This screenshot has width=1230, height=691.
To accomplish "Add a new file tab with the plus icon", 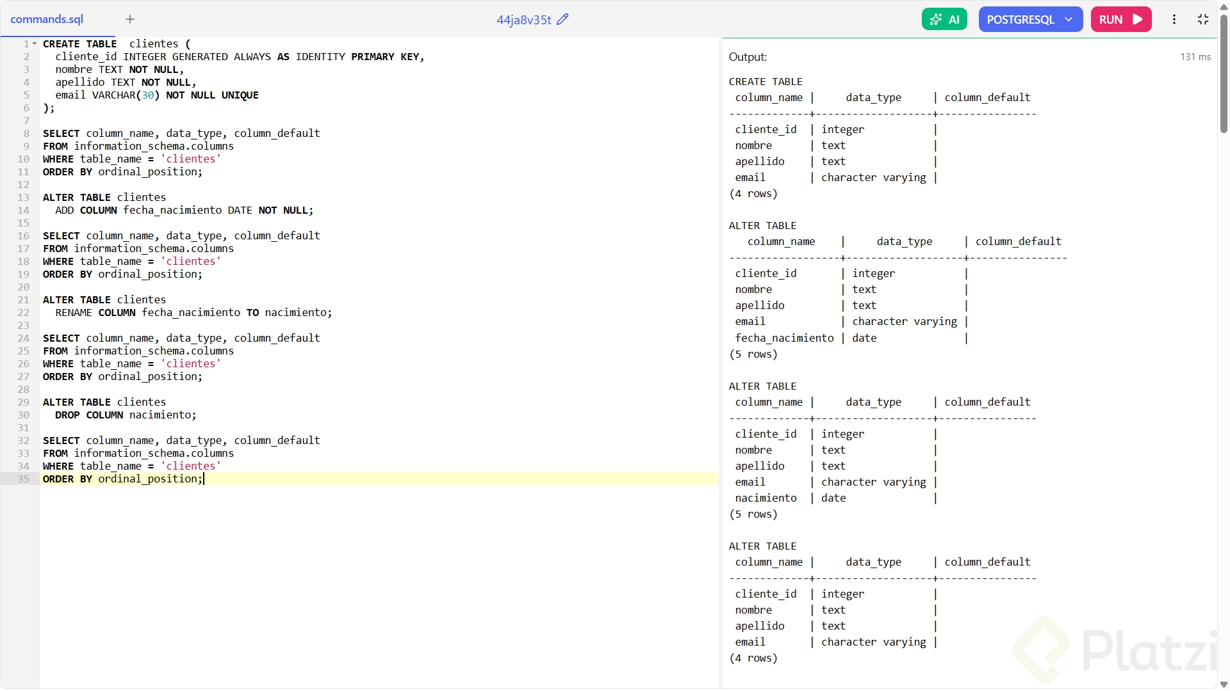I will (130, 19).
